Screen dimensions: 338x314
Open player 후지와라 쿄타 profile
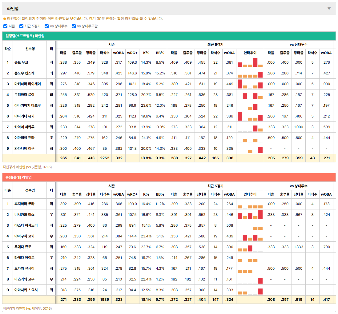(24, 204)
